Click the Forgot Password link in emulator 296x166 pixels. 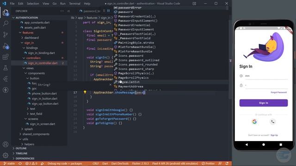(278, 92)
